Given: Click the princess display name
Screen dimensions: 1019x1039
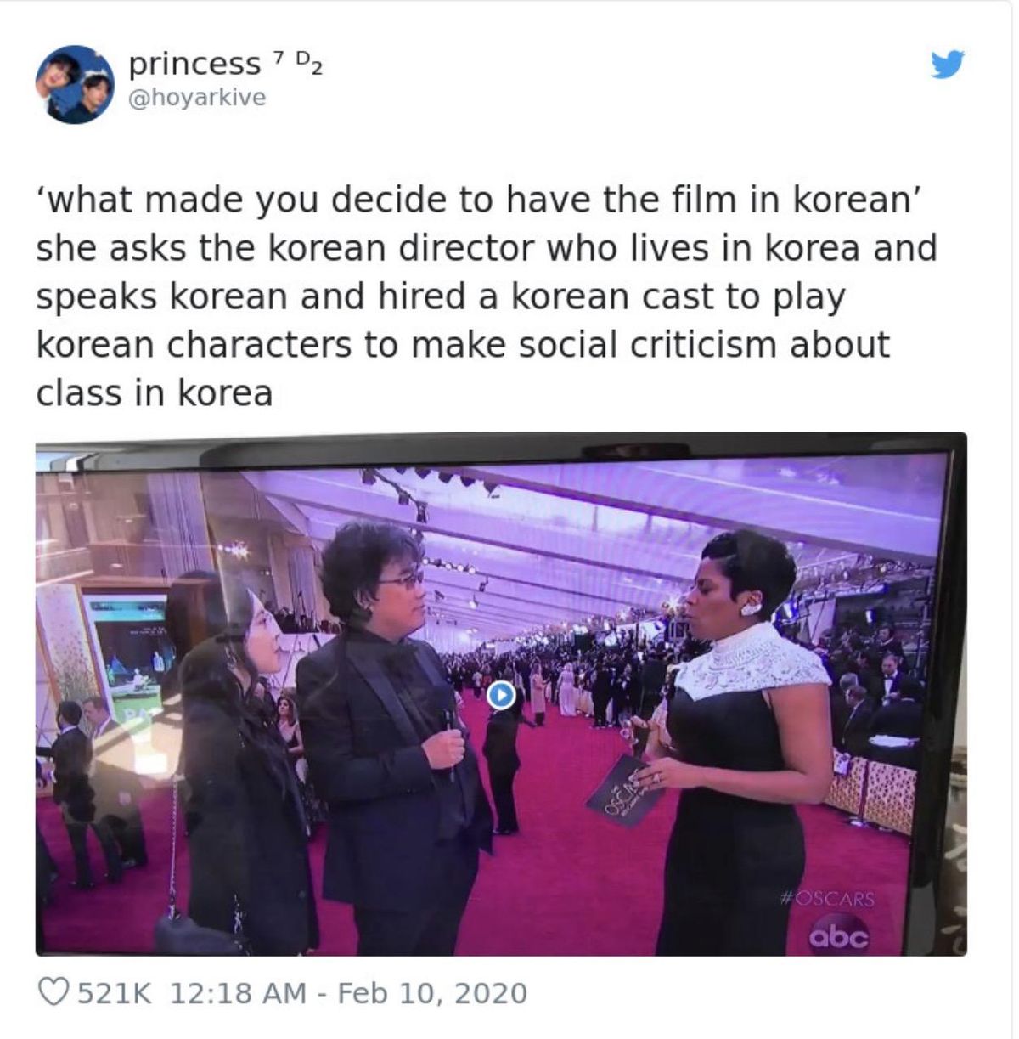Looking at the screenshot, I should click(x=194, y=64).
